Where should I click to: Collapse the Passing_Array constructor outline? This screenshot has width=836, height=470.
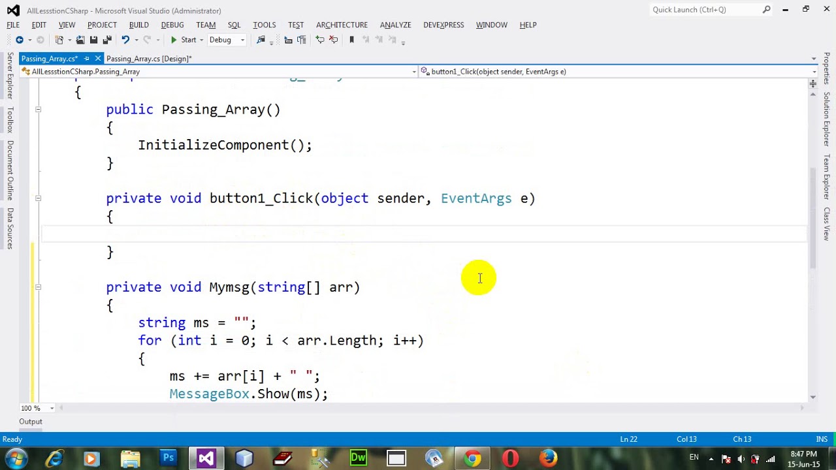coord(38,110)
